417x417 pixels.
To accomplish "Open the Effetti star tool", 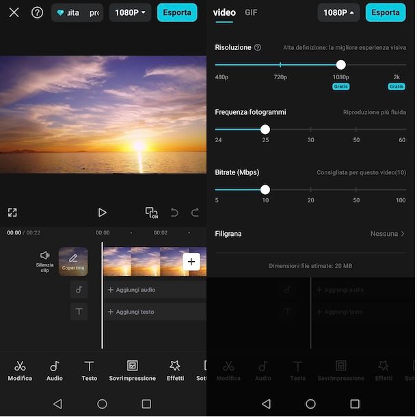I will 175,371.
